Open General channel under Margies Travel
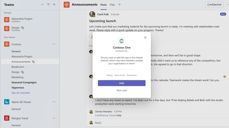The height and width of the screenshot is (128, 229). point(16,125)
